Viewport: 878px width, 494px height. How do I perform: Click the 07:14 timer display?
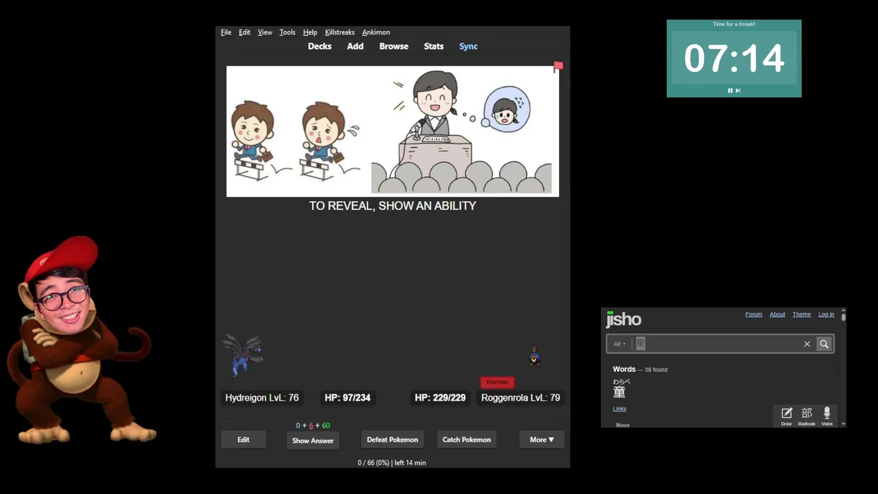tap(734, 58)
